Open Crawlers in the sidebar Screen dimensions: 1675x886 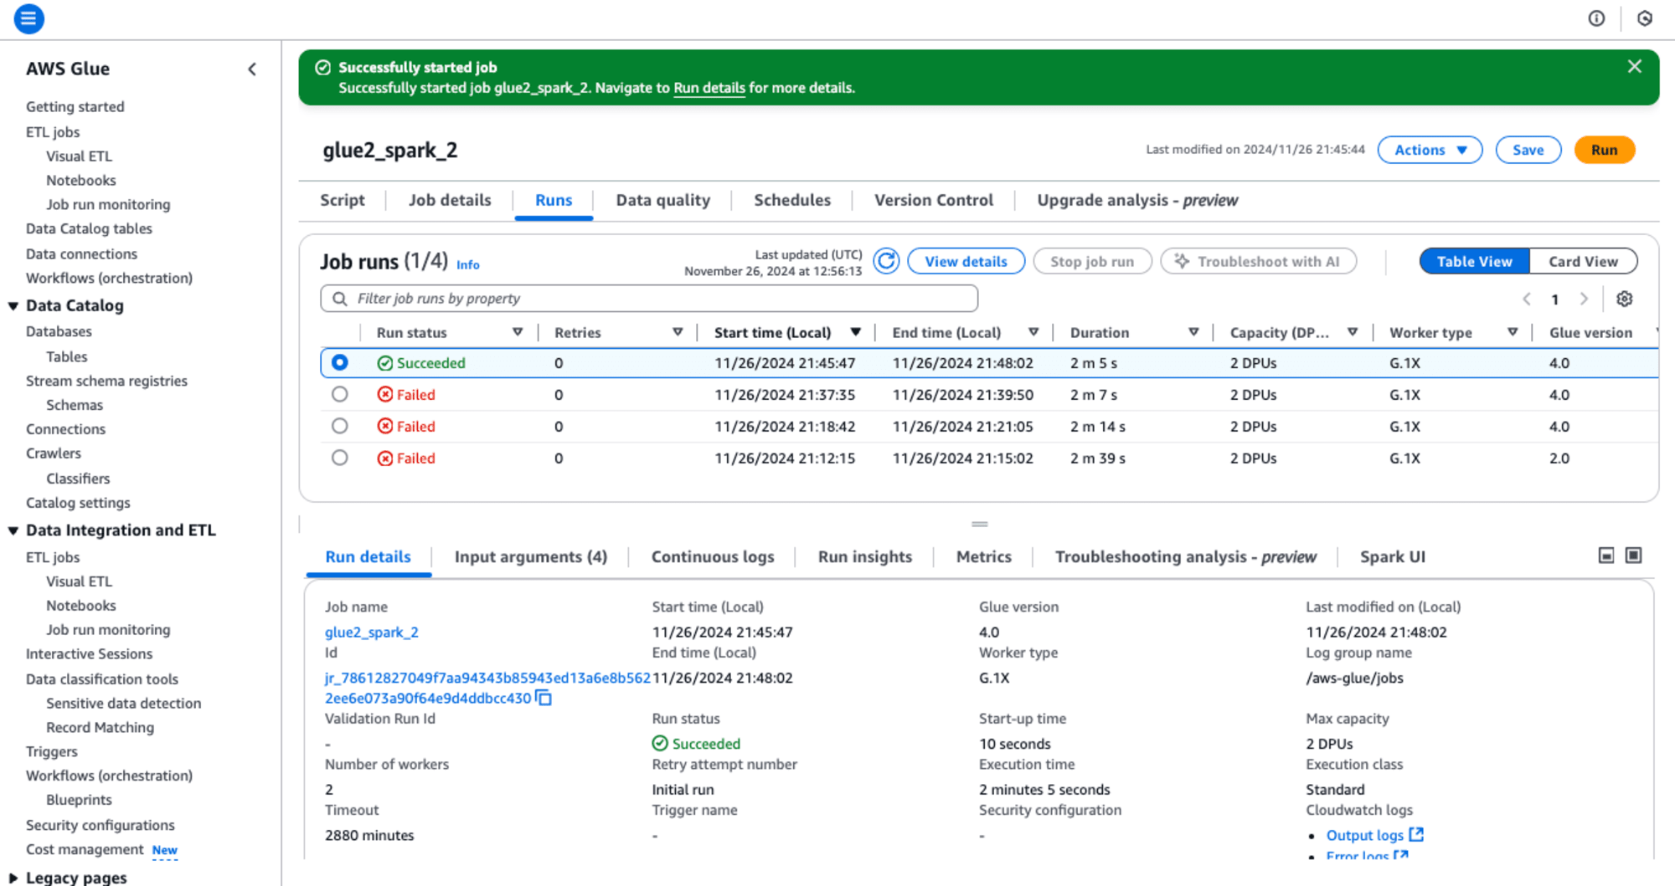click(x=54, y=453)
